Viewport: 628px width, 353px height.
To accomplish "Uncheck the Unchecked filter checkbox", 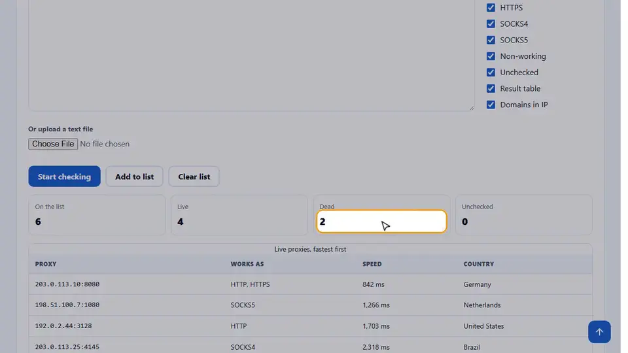I will (x=491, y=73).
